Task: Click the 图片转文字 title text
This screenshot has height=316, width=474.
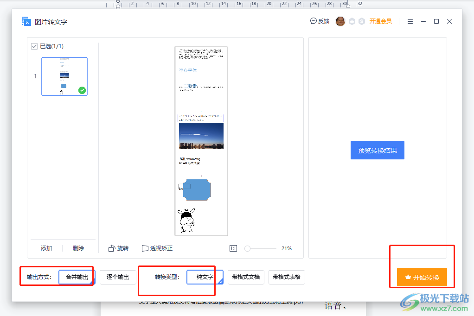Action: click(x=51, y=22)
